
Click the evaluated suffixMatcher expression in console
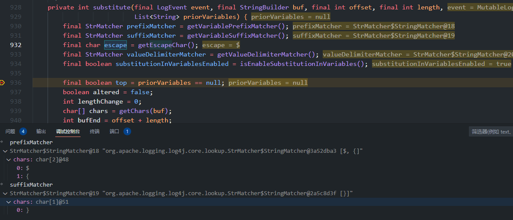pos(31,185)
